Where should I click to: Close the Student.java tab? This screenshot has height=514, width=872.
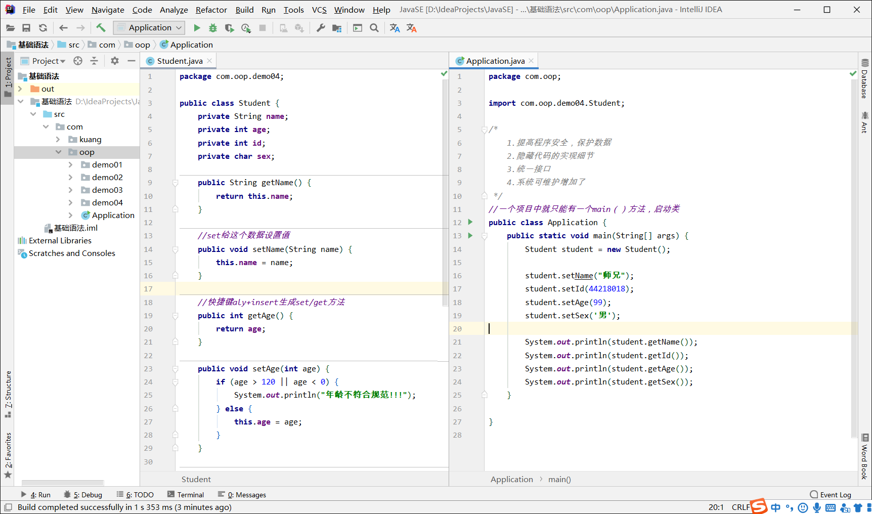pyautogui.click(x=209, y=61)
